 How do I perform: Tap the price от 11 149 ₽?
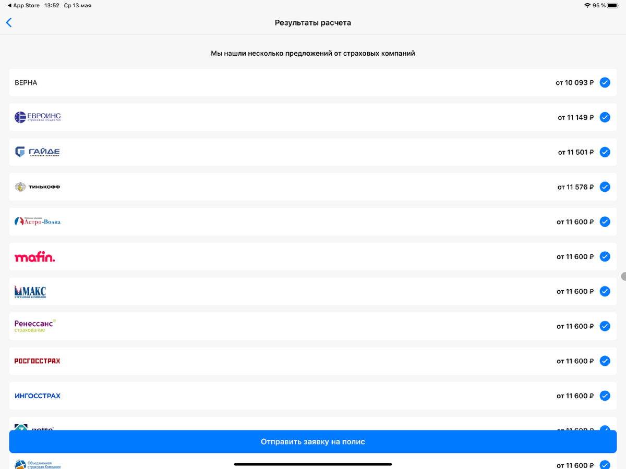click(575, 117)
